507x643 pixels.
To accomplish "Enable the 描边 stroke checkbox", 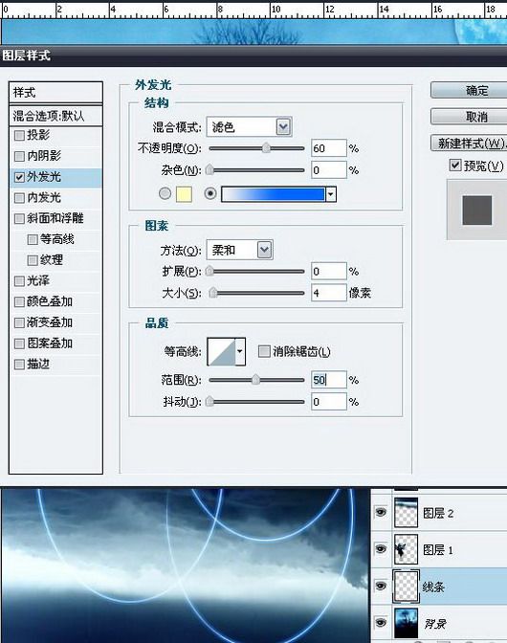I will 19,365.
